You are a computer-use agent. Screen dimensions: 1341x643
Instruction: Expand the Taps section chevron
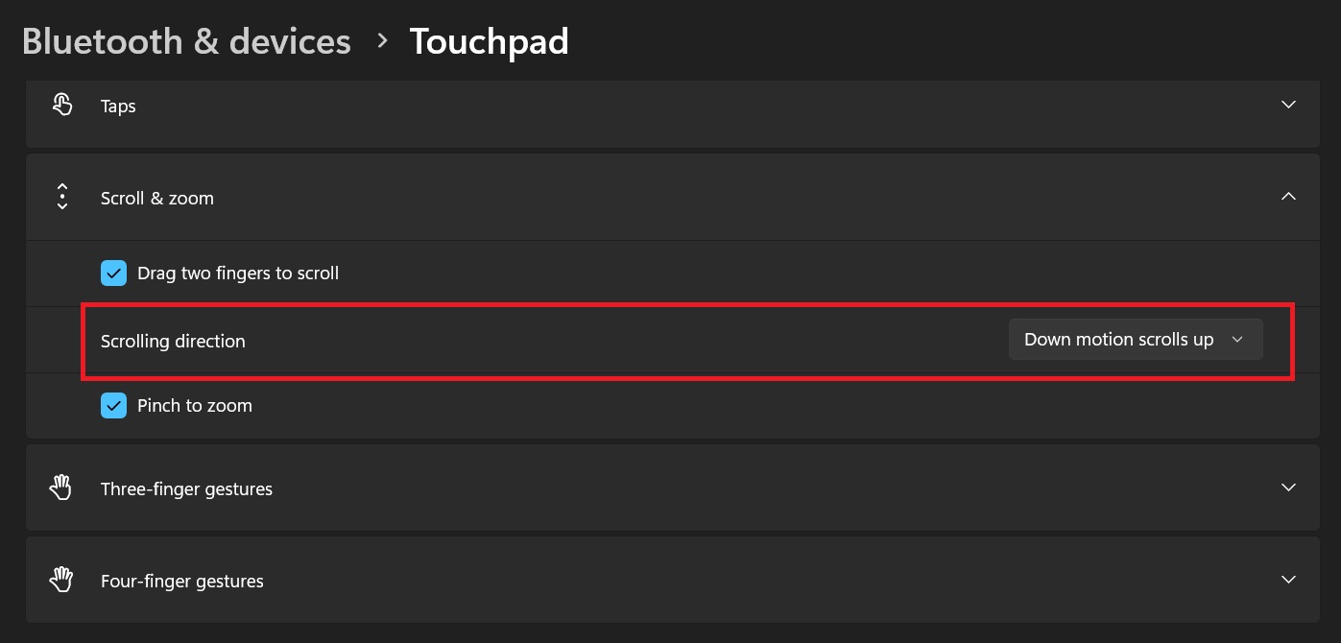pyautogui.click(x=1289, y=104)
